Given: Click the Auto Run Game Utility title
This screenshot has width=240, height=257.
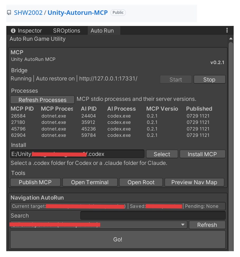Looking at the screenshot, I should pos(37,39).
